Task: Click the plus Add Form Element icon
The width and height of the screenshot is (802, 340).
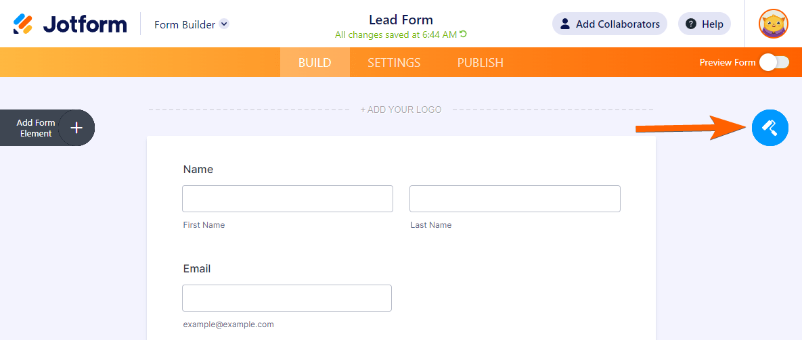Action: click(76, 128)
